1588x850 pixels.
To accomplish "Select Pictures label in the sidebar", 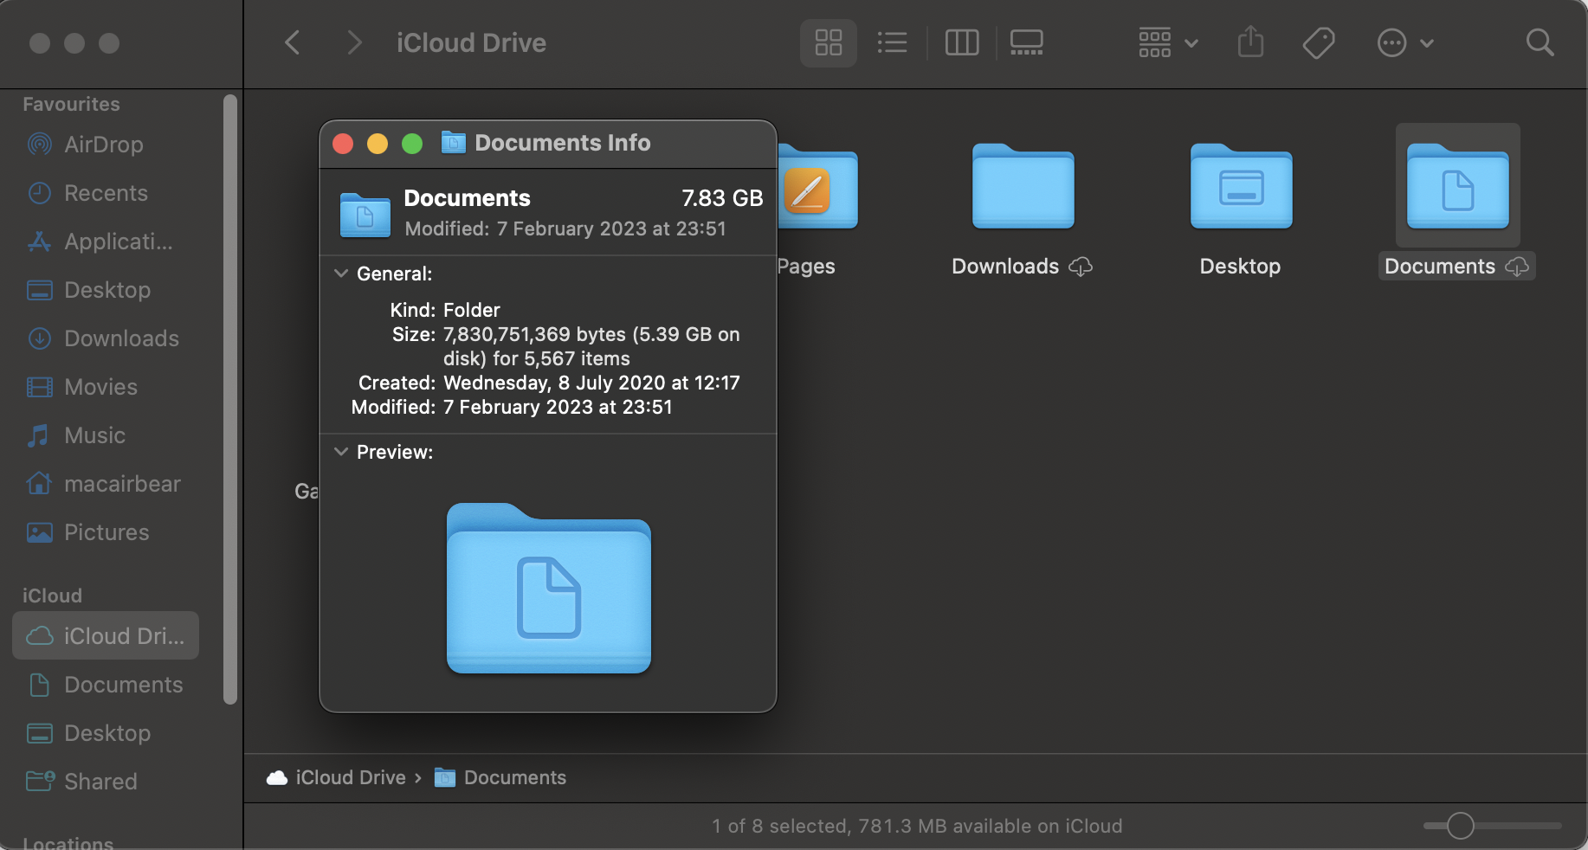I will click(x=107, y=532).
